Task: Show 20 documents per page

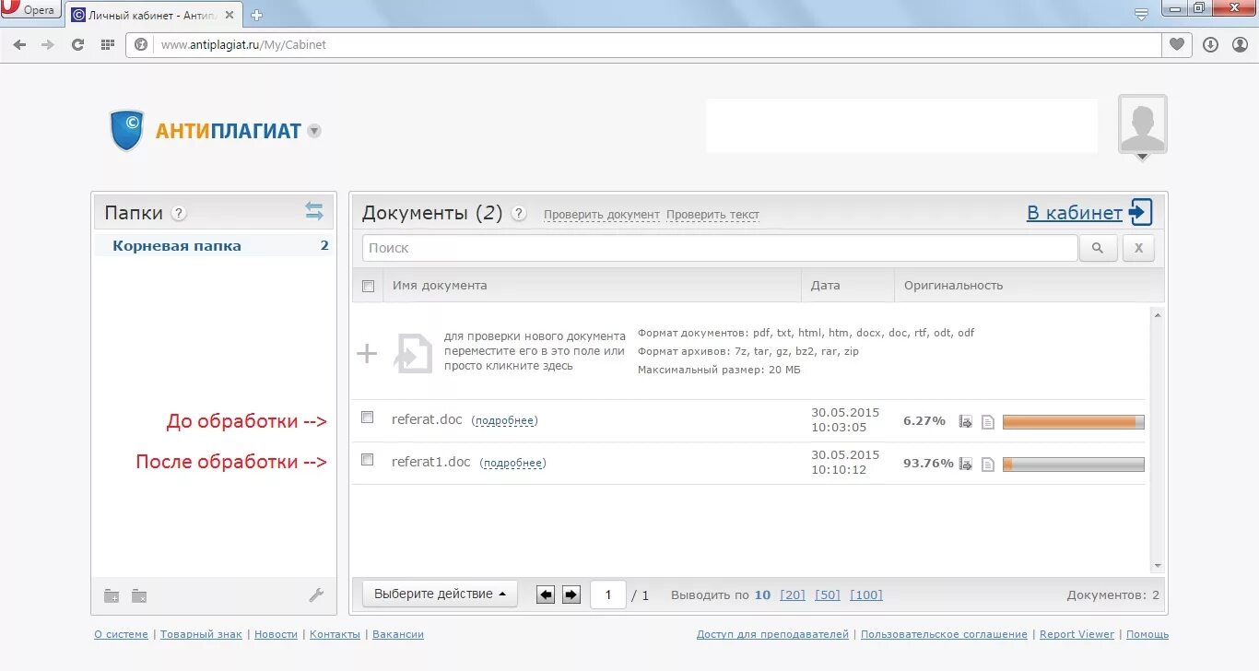Action: click(x=793, y=595)
